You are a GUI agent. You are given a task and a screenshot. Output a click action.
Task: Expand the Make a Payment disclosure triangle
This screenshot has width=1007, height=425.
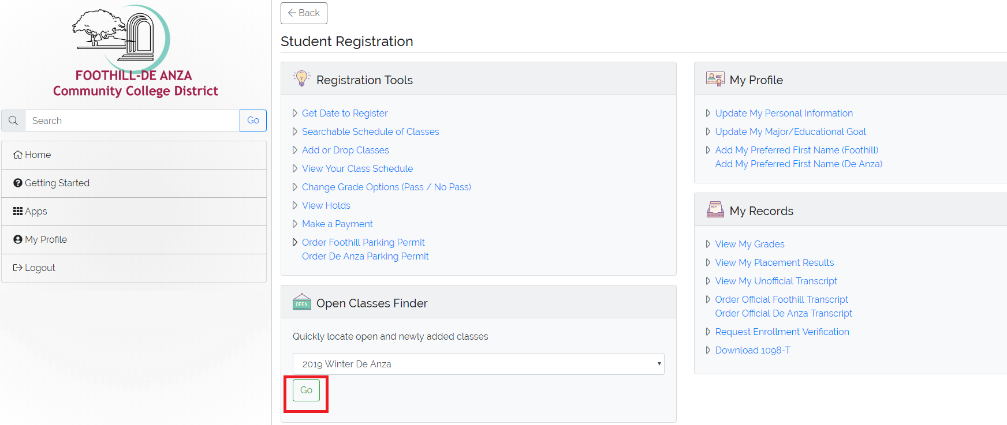(295, 224)
